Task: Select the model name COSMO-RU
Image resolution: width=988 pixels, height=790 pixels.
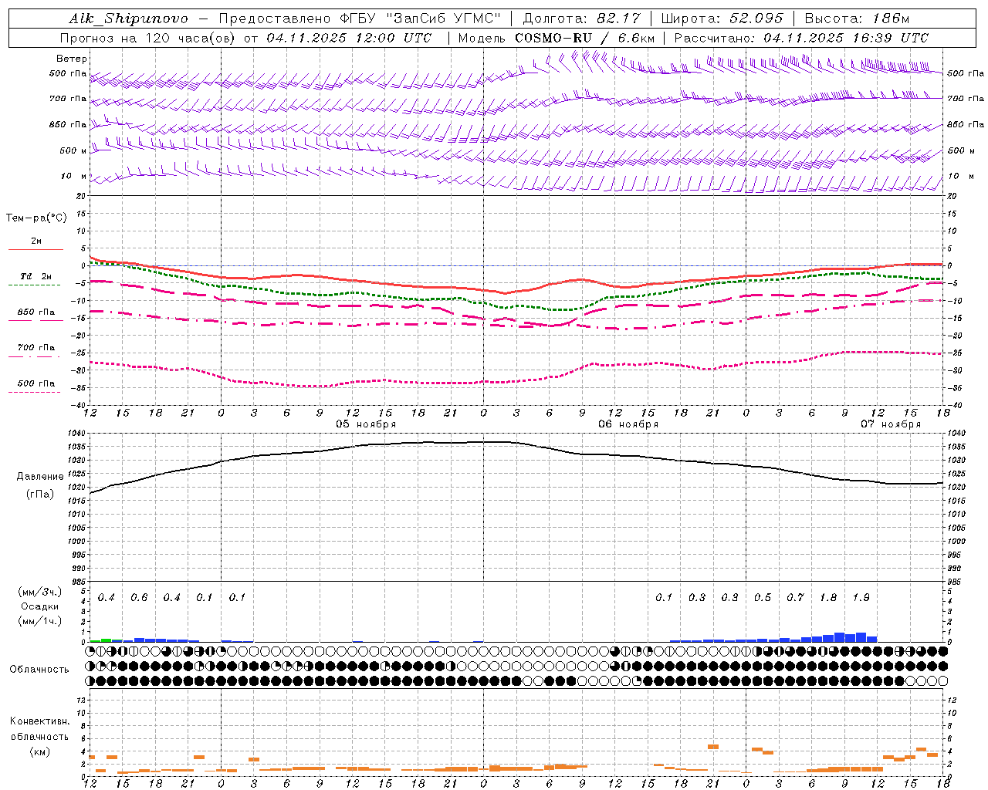Action: (553, 38)
